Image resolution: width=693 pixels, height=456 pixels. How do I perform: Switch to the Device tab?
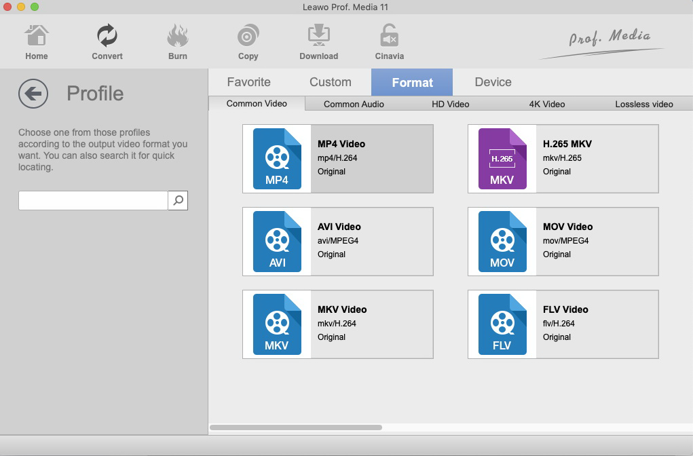coord(493,82)
